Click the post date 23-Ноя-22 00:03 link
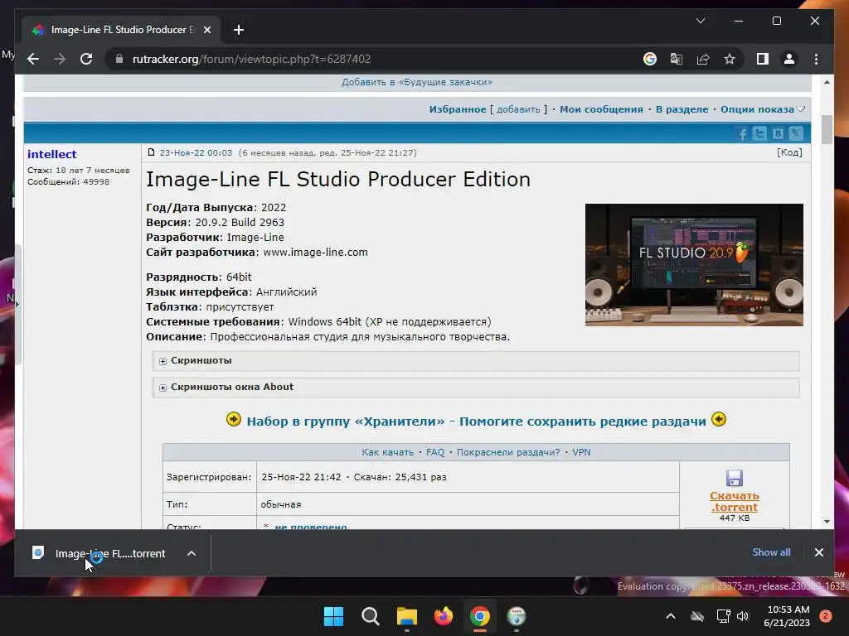The image size is (849, 636). [x=196, y=153]
